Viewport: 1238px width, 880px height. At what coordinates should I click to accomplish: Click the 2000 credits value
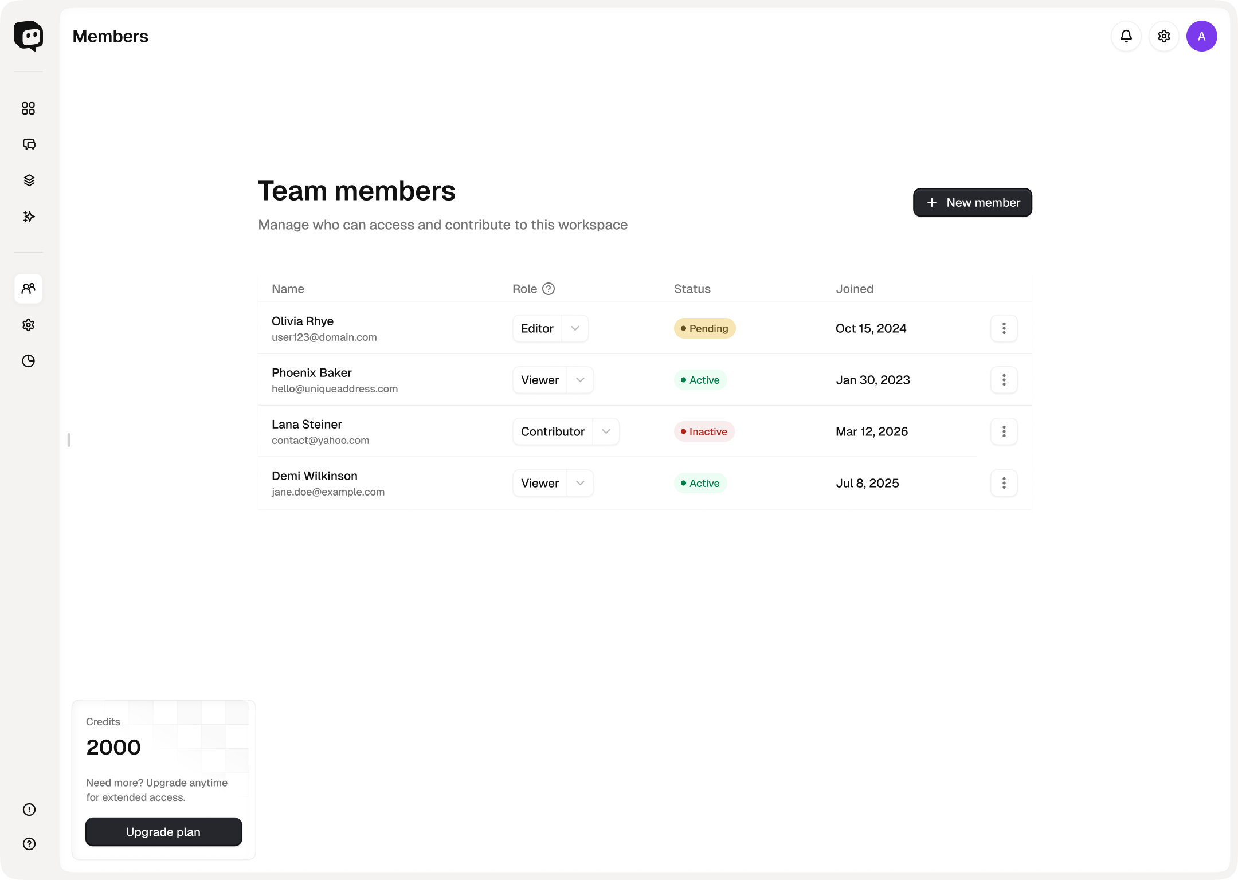pos(113,747)
